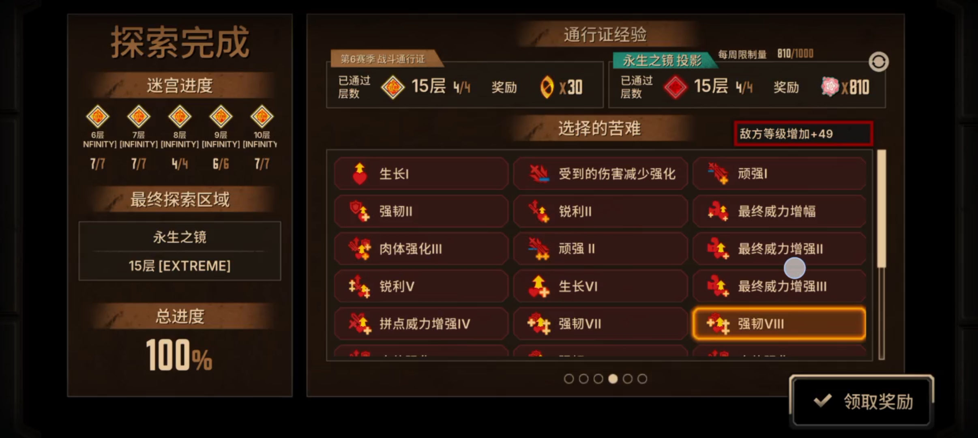The width and height of the screenshot is (978, 438).
Task: Select the first page indicator dot
Action: [x=569, y=379]
